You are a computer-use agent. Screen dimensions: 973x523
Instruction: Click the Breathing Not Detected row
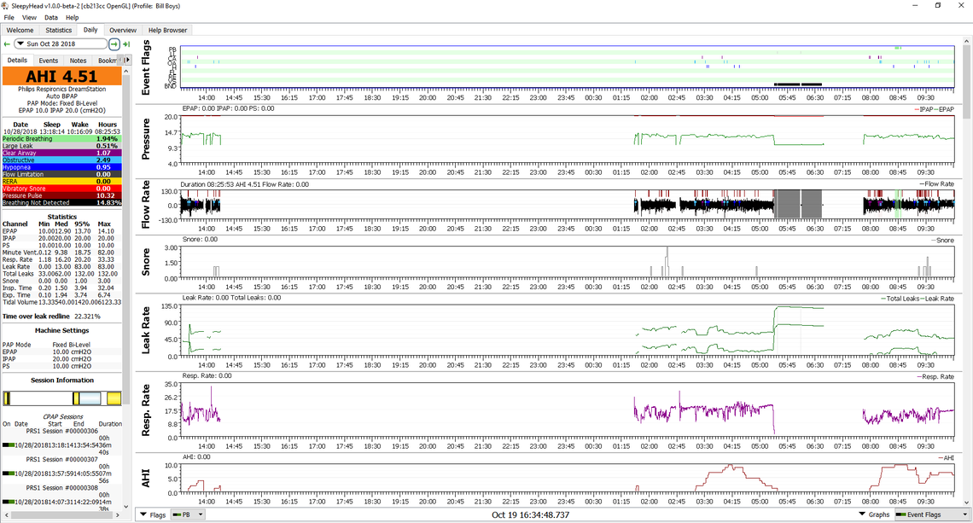tap(61, 203)
